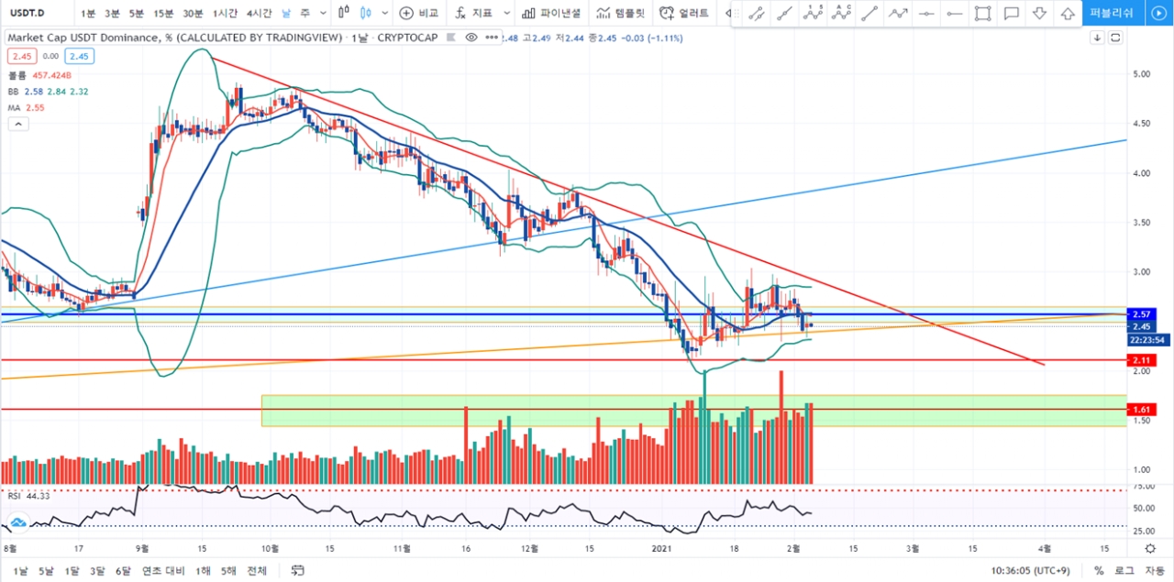
Task: Switch to the 4시간 timeframe
Action: (259, 14)
